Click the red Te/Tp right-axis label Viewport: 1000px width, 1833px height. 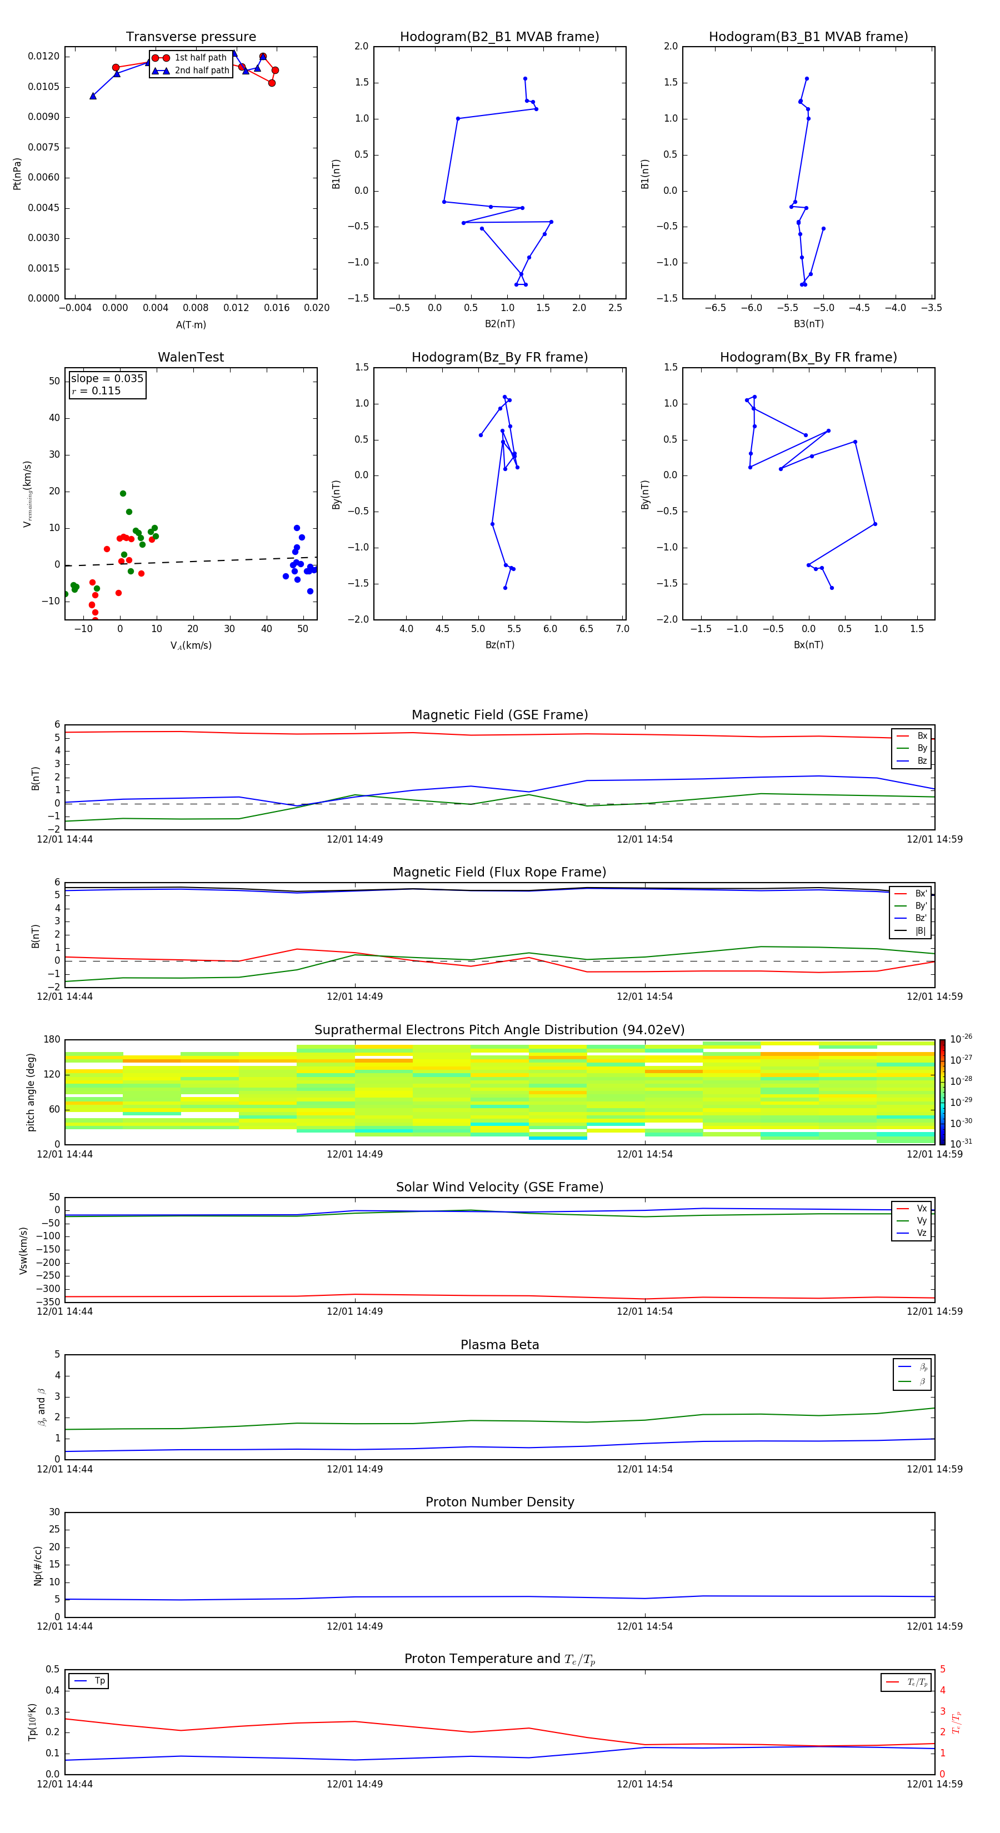[x=957, y=1722]
